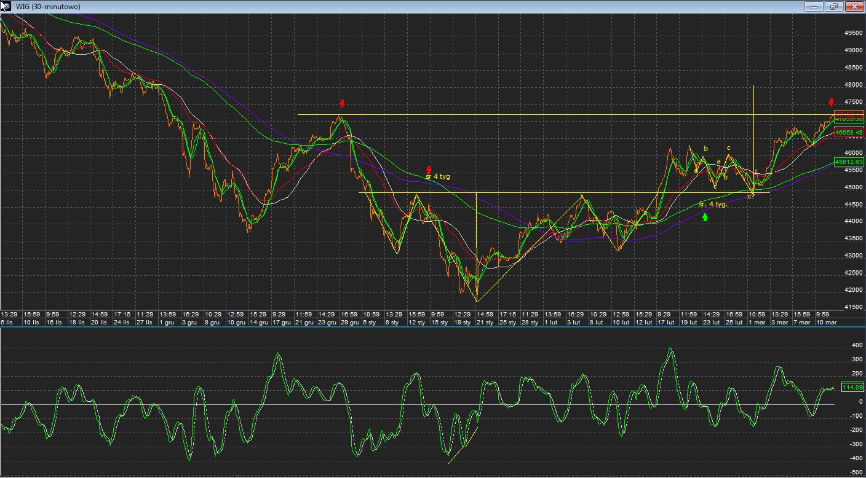
Task: Select the 46658.48 price label
Action: point(849,132)
